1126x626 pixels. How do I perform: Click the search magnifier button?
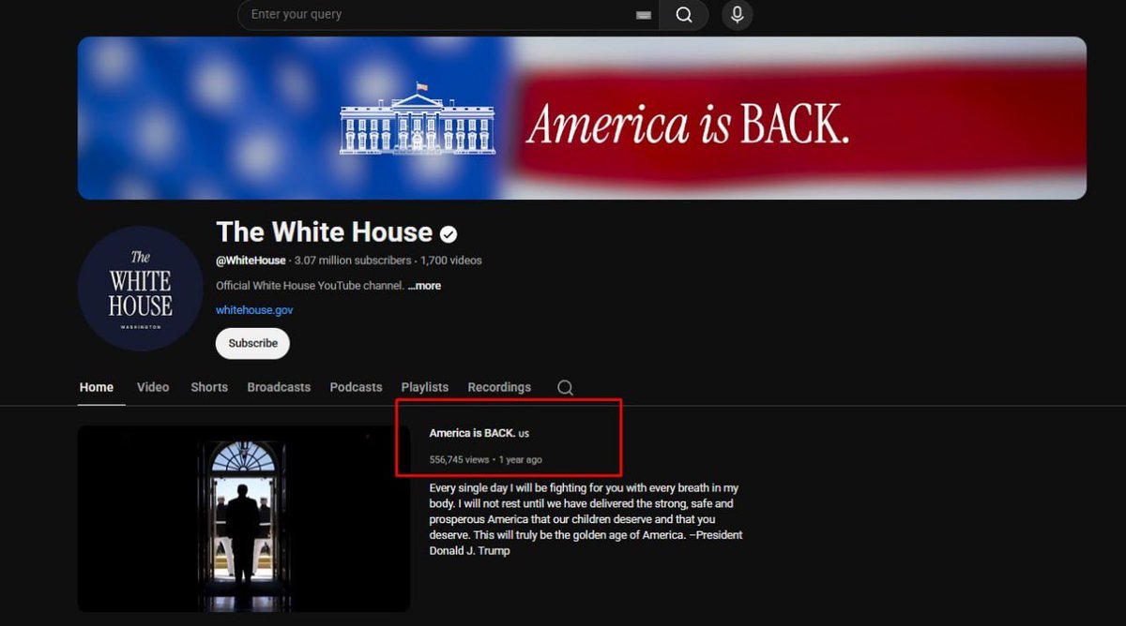click(683, 15)
